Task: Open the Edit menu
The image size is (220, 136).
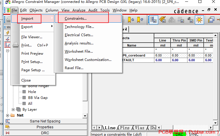Action: [x=23, y=10]
